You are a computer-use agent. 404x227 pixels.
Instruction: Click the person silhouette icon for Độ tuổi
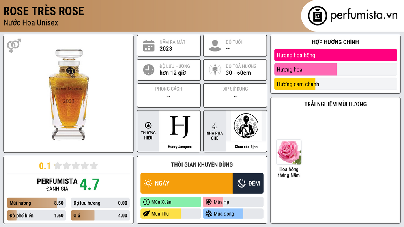click(215, 46)
